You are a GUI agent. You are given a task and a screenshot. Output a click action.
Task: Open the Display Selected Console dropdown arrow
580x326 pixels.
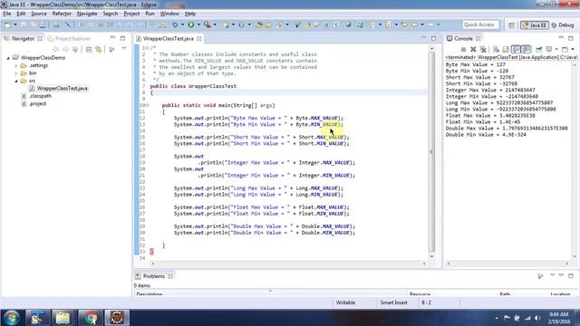point(556,49)
